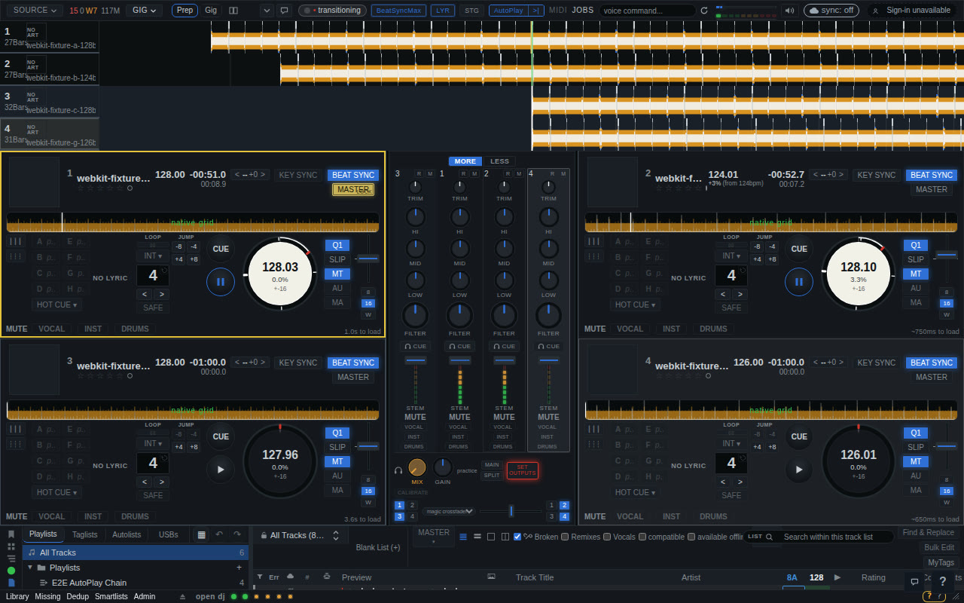The width and height of the screenshot is (964, 603).
Task: Pause deck 1 playback
Action: point(221,282)
